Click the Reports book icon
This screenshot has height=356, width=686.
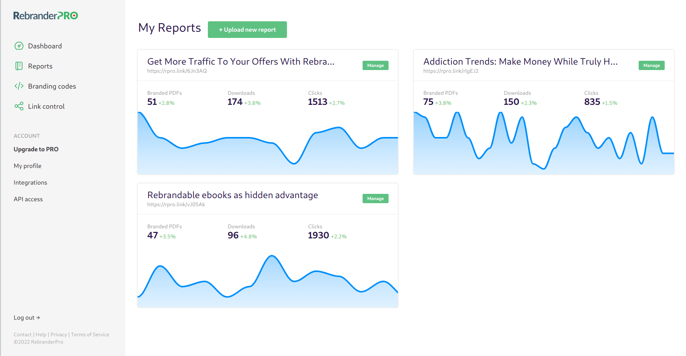coord(19,66)
